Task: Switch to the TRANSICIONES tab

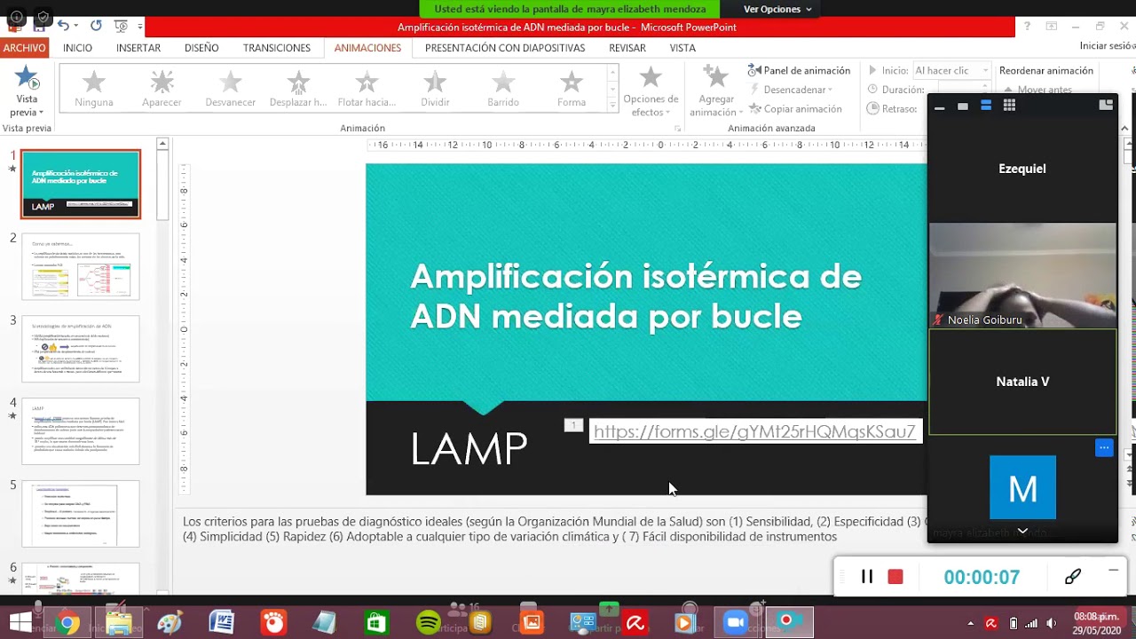Action: click(x=277, y=48)
